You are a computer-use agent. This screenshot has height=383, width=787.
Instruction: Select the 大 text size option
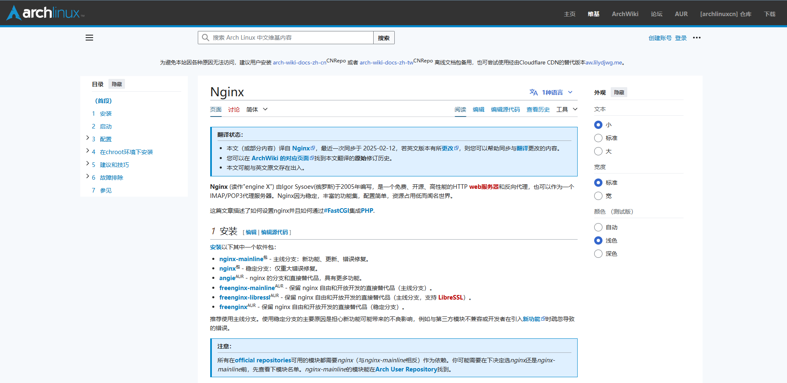(x=598, y=151)
